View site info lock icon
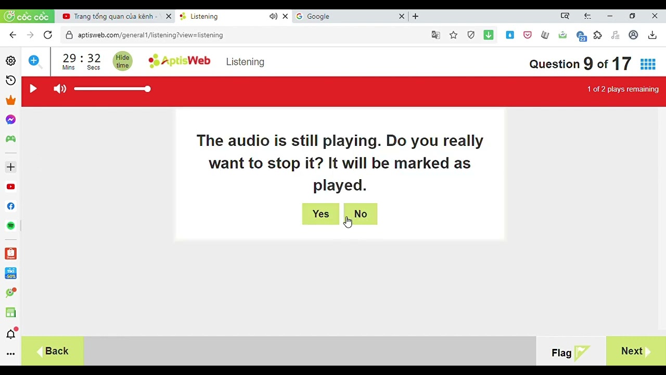Viewport: 666px width, 375px height. pos(69,35)
